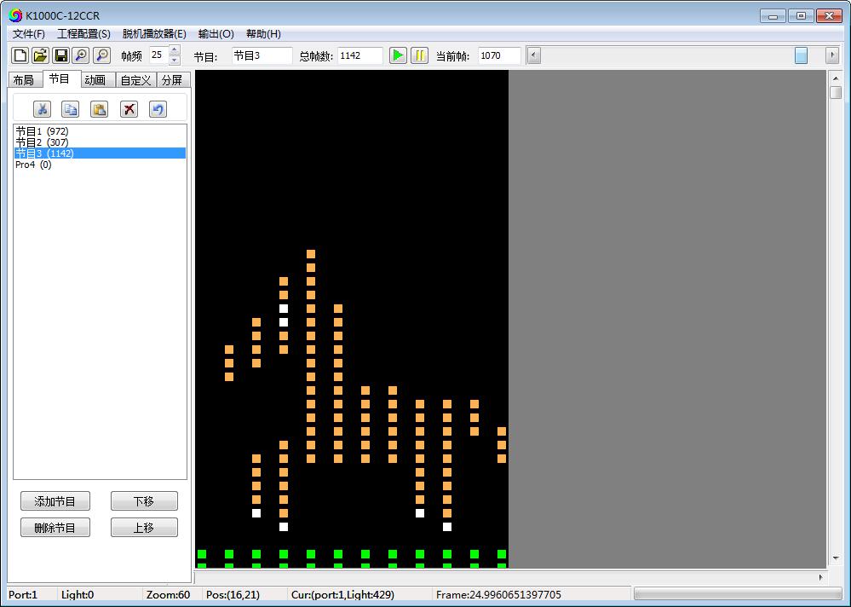Click the canvas vertical scrollbar thumb
Image resolution: width=851 pixels, height=607 pixels.
(x=836, y=92)
